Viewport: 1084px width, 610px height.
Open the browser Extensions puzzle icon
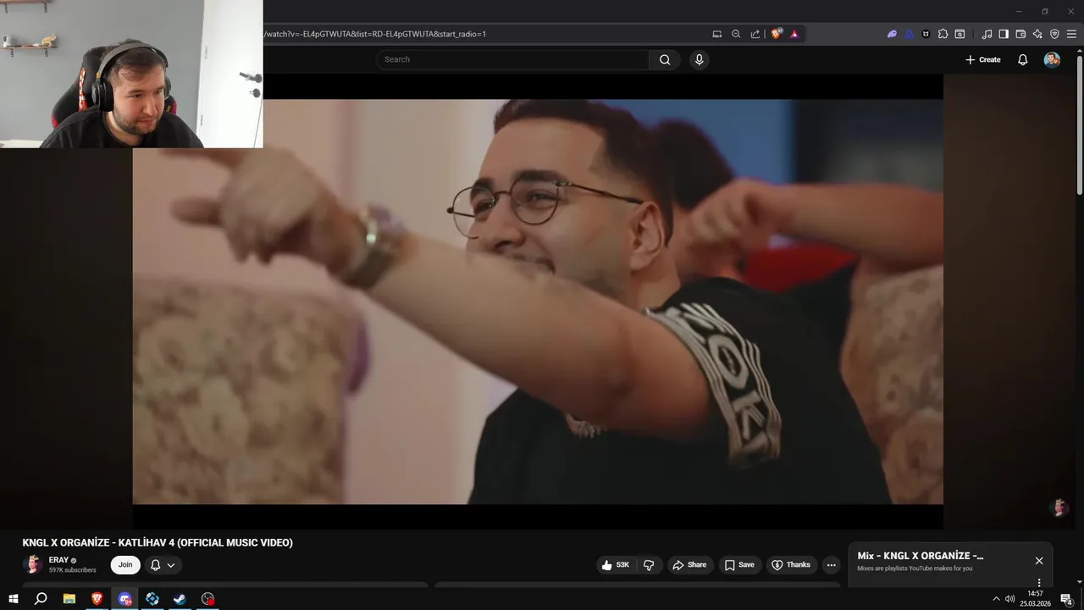pos(943,34)
